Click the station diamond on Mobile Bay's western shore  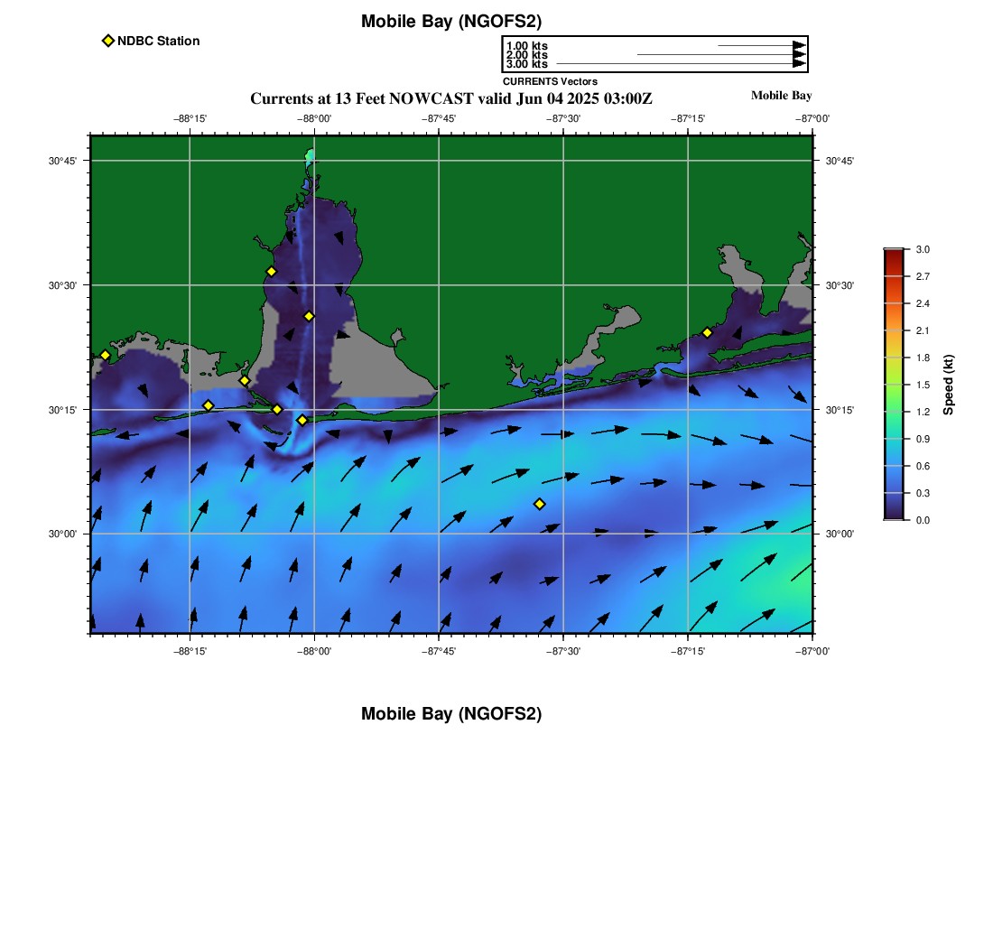coord(271,272)
